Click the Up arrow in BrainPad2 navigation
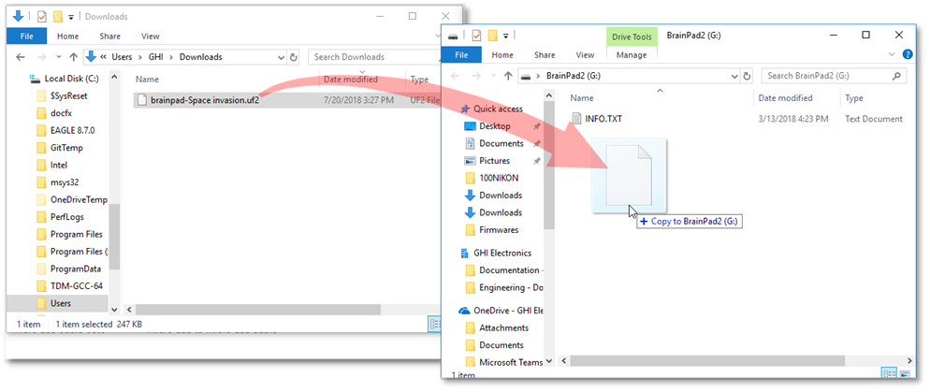The height and width of the screenshot is (392, 930). click(x=507, y=76)
